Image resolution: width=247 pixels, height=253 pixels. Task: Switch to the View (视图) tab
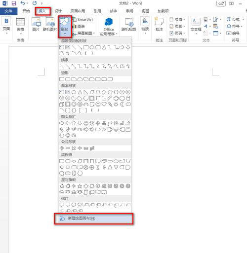pyautogui.click(x=145, y=11)
